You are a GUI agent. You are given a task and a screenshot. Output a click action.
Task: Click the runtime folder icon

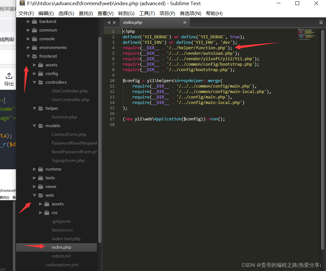41,169
